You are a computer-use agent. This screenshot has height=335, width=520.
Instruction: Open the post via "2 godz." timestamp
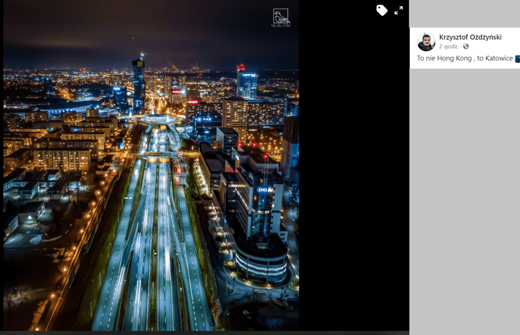pos(449,46)
